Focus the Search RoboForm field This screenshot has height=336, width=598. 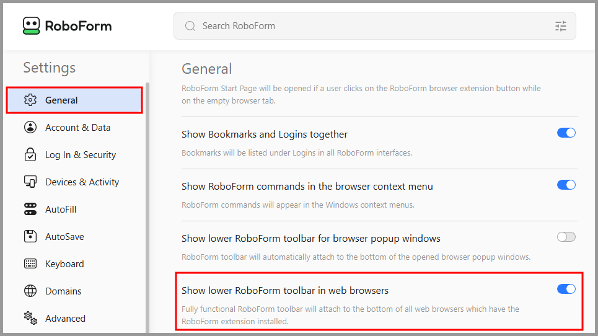(374, 26)
